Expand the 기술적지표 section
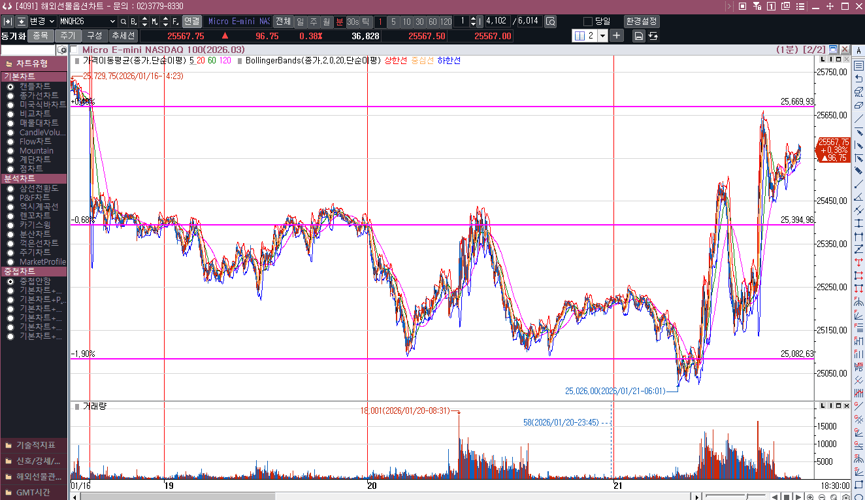This screenshot has height=500, width=865. tap(34, 445)
